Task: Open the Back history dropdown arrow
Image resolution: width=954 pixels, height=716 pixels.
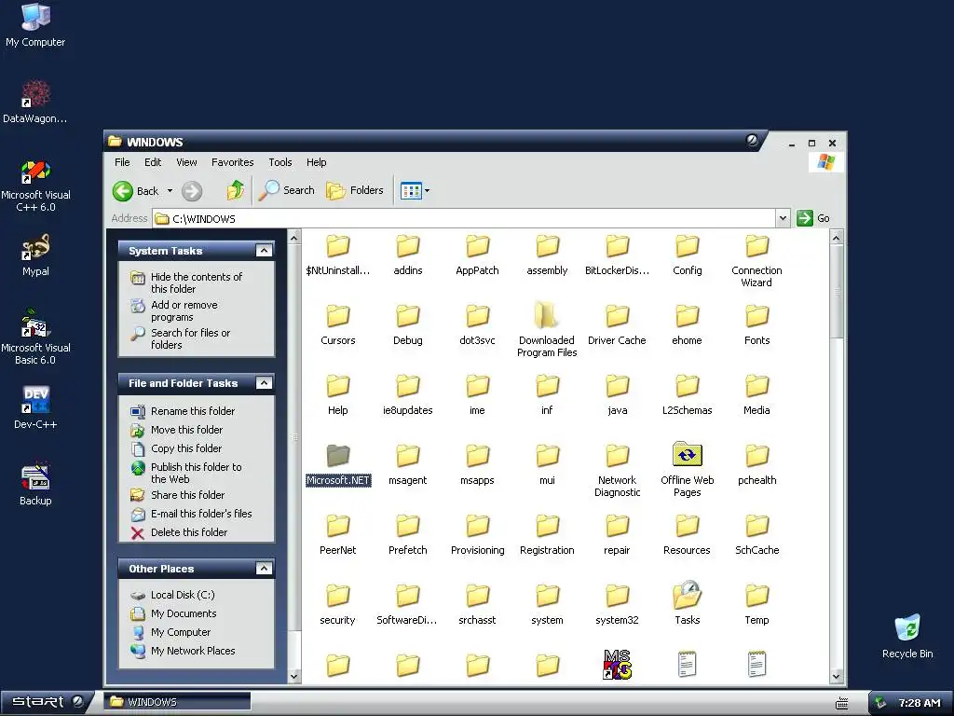Action: click(x=170, y=190)
